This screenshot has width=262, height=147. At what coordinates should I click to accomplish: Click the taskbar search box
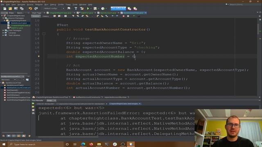click(x=36, y=144)
